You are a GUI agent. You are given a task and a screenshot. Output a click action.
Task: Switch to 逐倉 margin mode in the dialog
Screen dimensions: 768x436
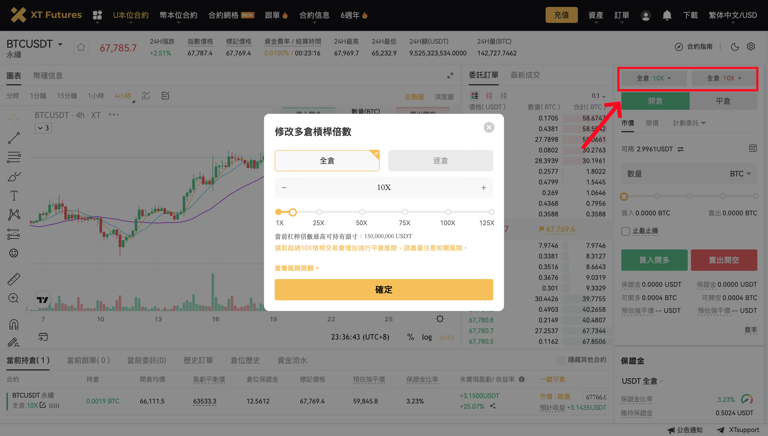point(440,160)
